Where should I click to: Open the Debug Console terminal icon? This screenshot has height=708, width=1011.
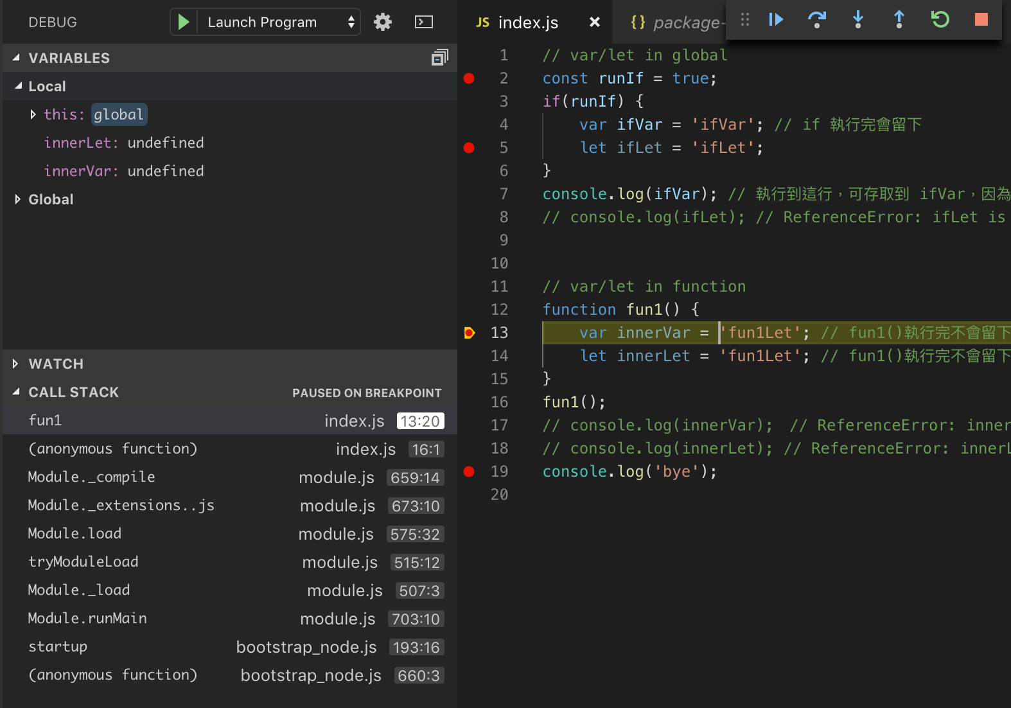pos(424,22)
